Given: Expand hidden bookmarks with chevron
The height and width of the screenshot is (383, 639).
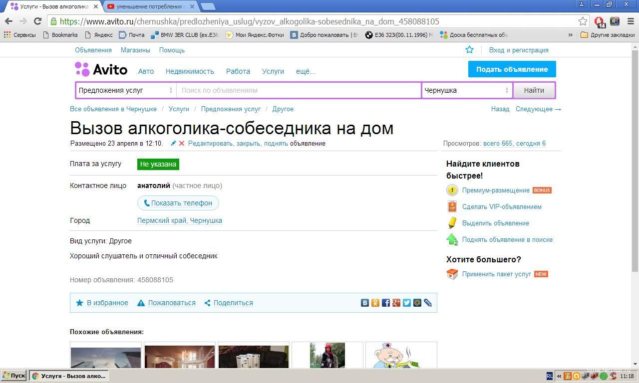Looking at the screenshot, I should pos(570,35).
